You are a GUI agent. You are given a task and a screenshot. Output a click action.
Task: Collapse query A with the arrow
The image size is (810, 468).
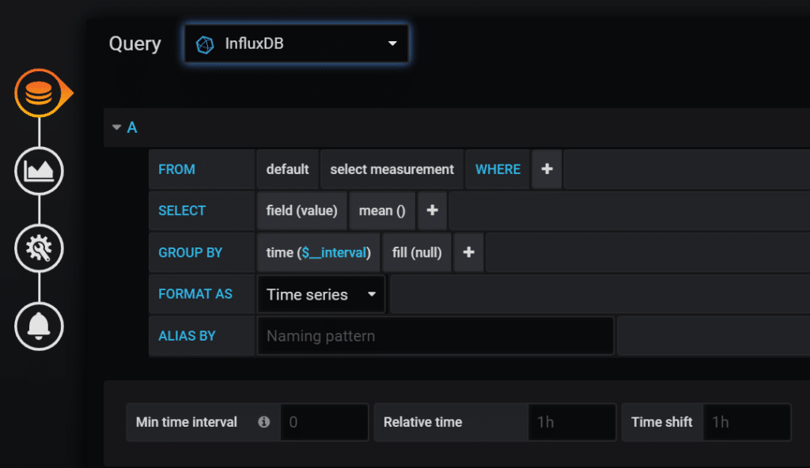pos(117,127)
